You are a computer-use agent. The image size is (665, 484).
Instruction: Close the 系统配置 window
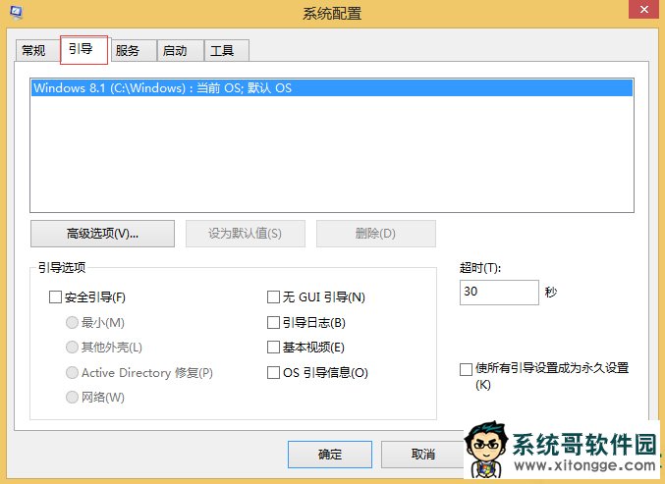point(643,9)
